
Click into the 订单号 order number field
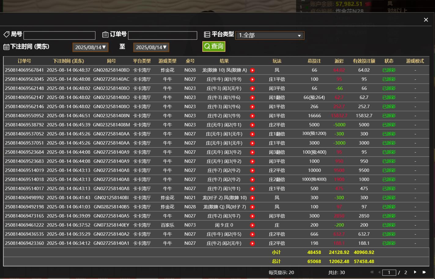(162, 35)
